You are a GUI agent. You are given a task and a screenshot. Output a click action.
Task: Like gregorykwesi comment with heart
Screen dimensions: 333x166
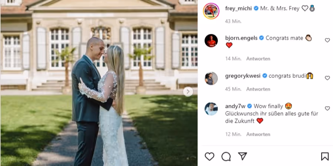pos(327,78)
